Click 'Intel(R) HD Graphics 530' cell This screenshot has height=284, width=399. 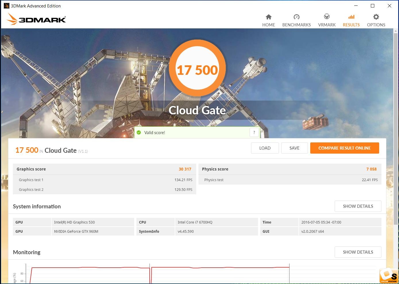93,222
